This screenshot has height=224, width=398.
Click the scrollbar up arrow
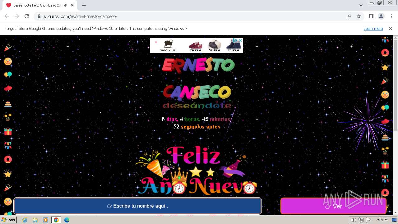[x=395, y=38]
